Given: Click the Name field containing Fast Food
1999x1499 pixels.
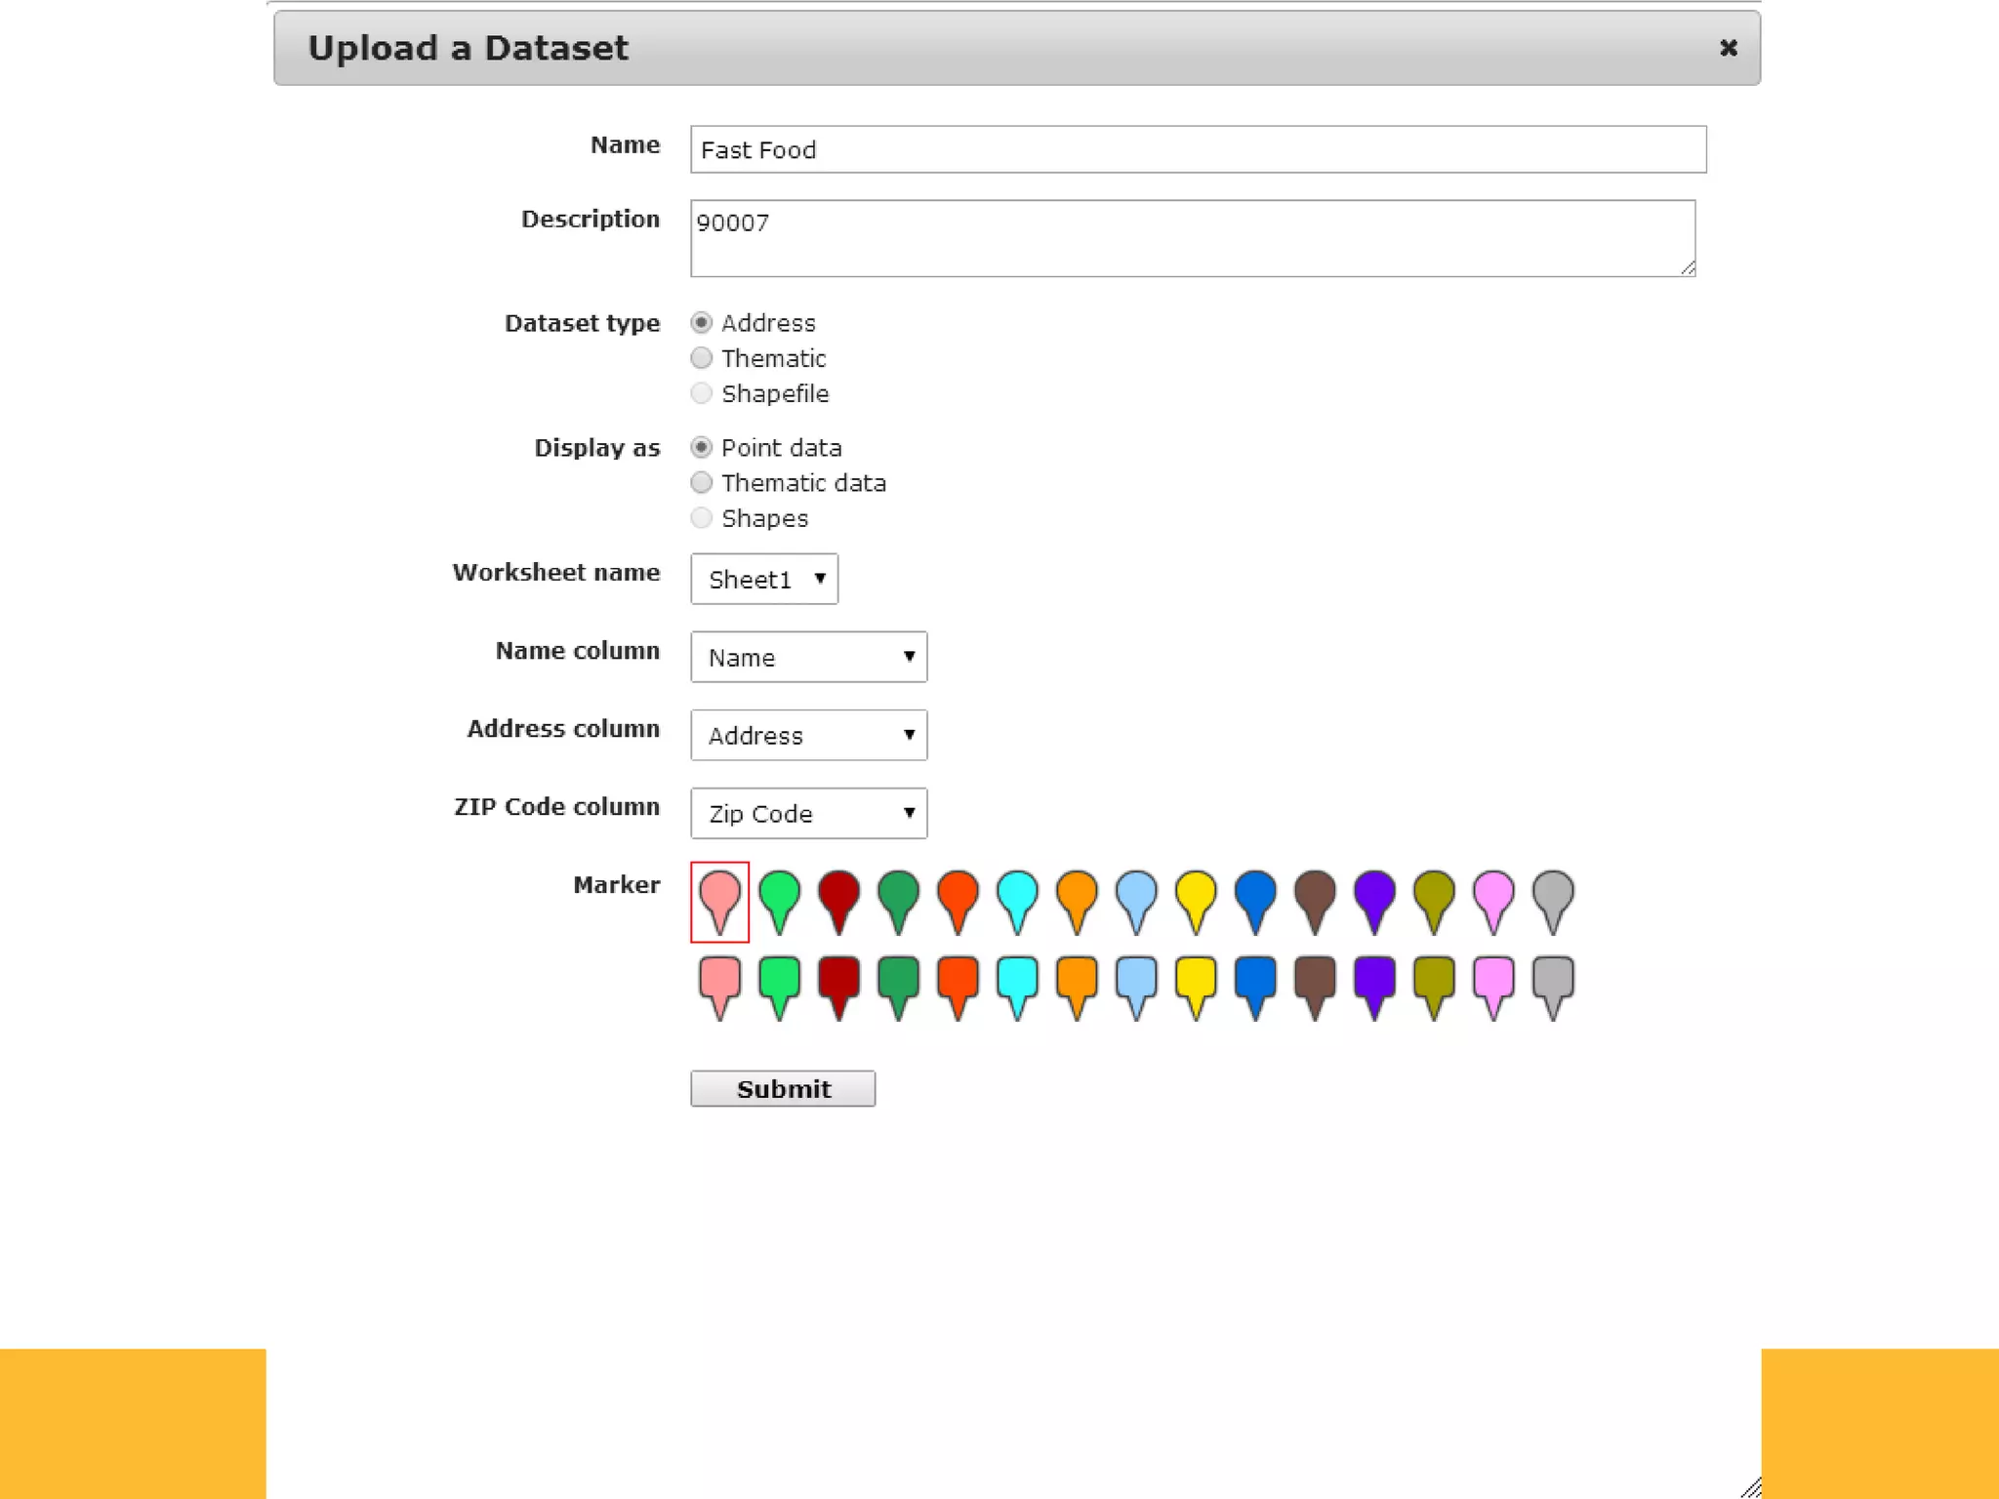Looking at the screenshot, I should [x=1198, y=149].
